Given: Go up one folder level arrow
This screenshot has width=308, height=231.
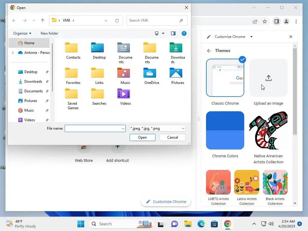Looking at the screenshot, I should (42, 20).
